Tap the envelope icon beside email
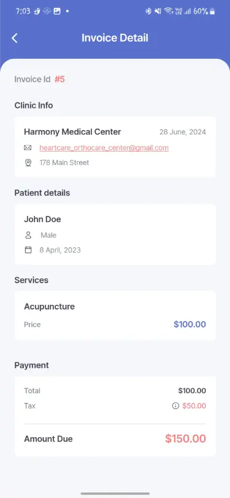 28,148
